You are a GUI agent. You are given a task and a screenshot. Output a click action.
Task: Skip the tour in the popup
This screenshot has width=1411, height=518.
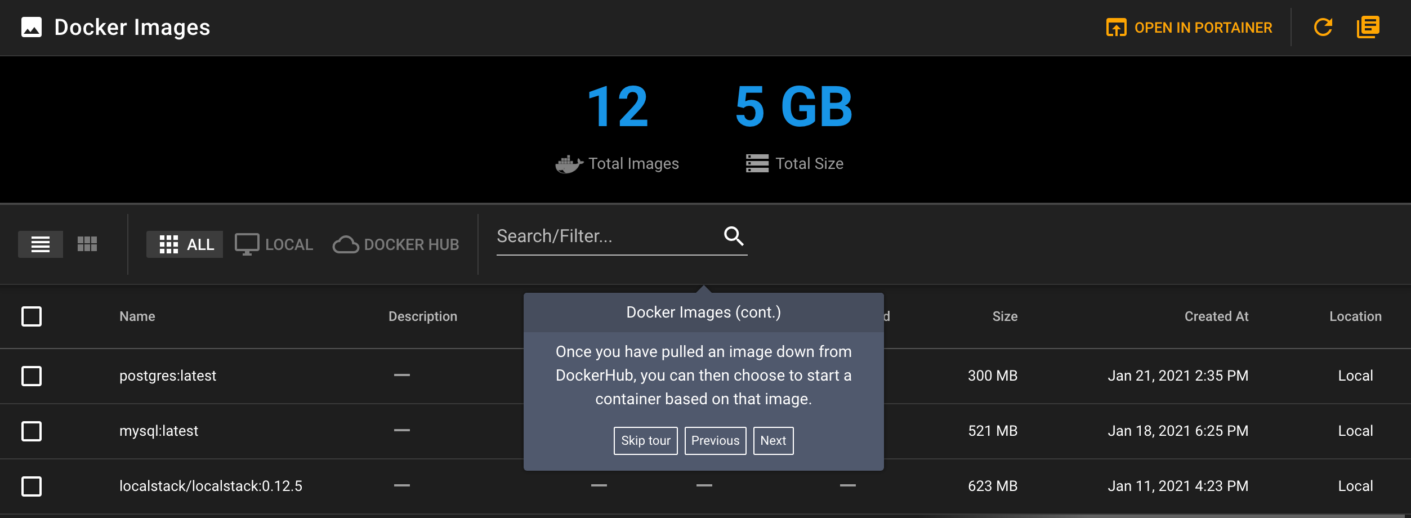(x=646, y=441)
